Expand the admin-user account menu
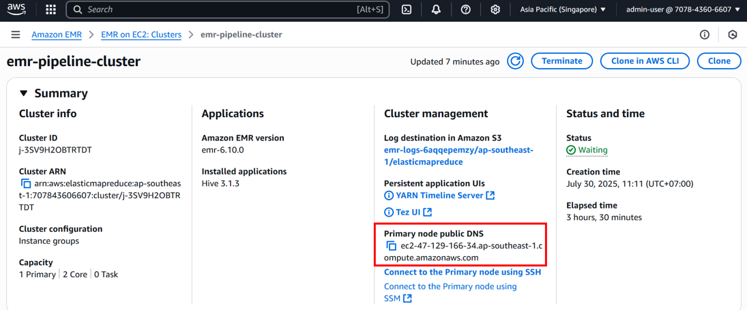747x310 pixels. pos(682,10)
